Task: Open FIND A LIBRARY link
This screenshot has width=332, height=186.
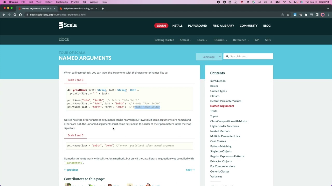Action: point(223,26)
